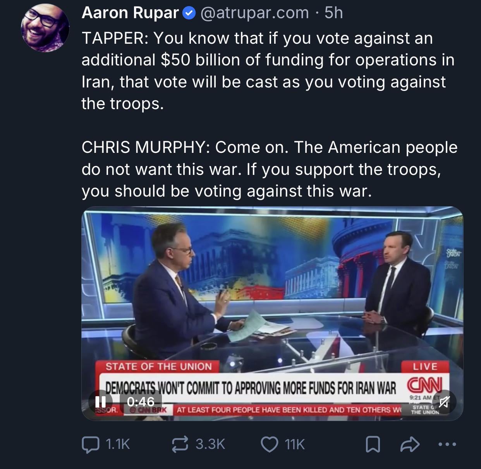This screenshot has width=481, height=469.
Task: Click the Aaron Rupar display name
Action: (130, 13)
